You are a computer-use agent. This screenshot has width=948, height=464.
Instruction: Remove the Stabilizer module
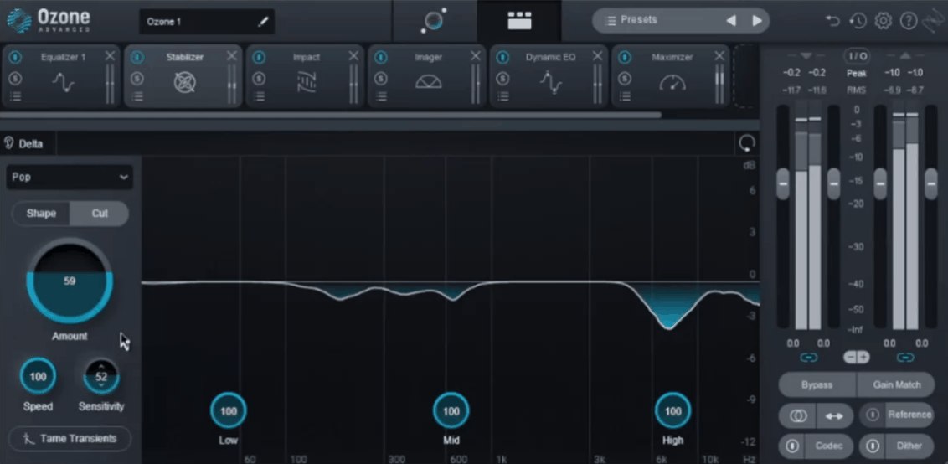pyautogui.click(x=232, y=56)
